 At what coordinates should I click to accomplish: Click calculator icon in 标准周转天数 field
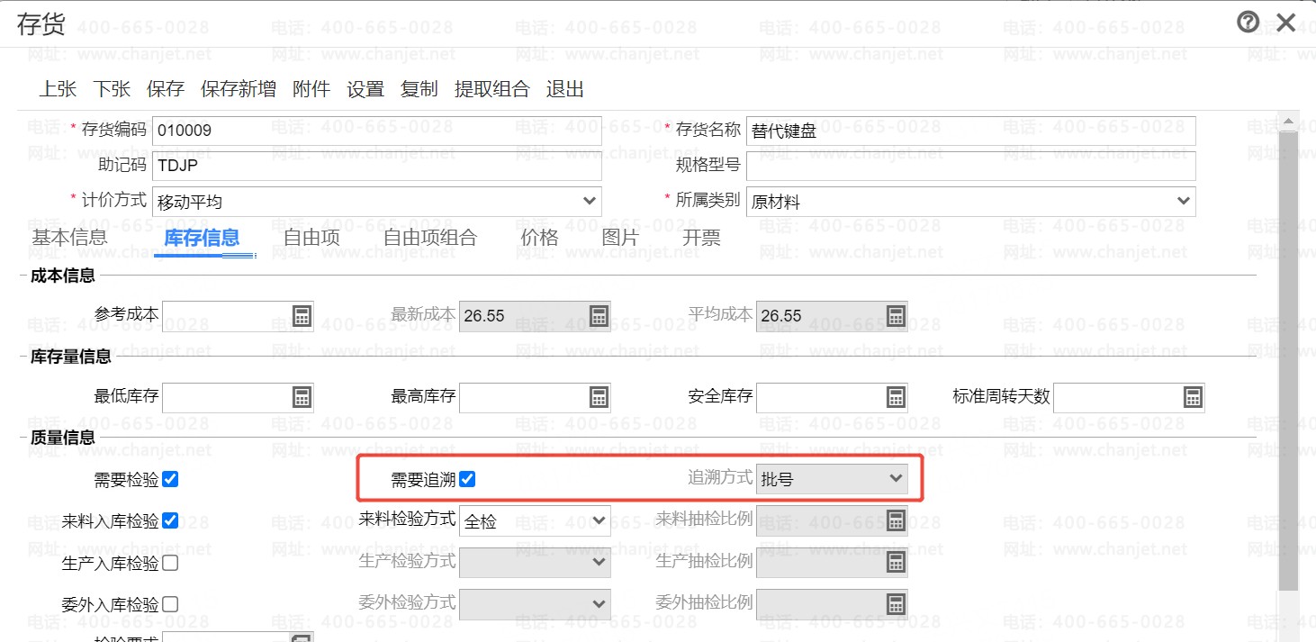pyautogui.click(x=1193, y=397)
